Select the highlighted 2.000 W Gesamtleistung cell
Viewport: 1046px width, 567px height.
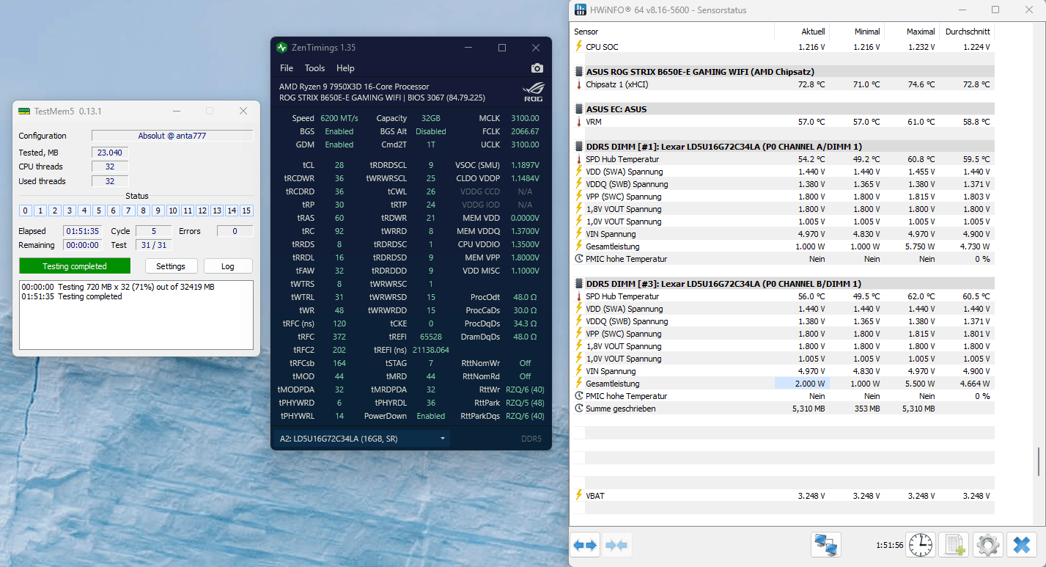click(x=802, y=384)
